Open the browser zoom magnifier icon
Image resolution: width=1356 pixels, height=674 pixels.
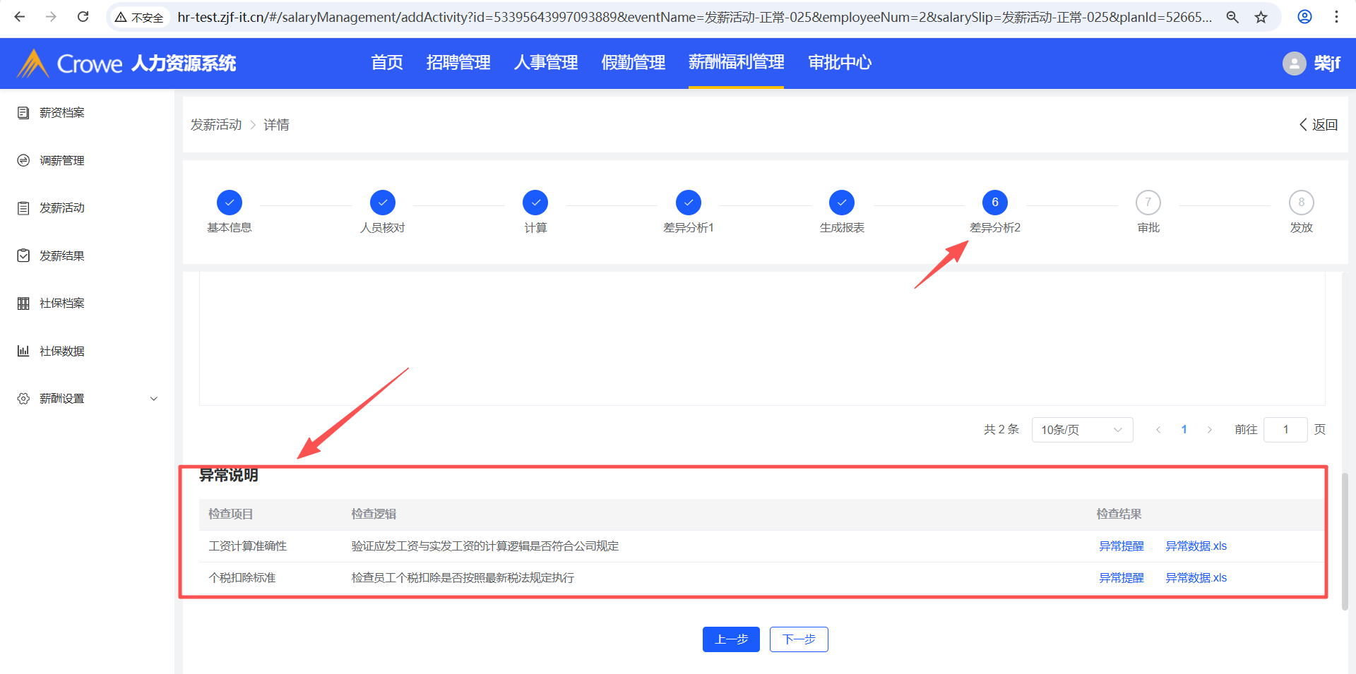[1232, 17]
